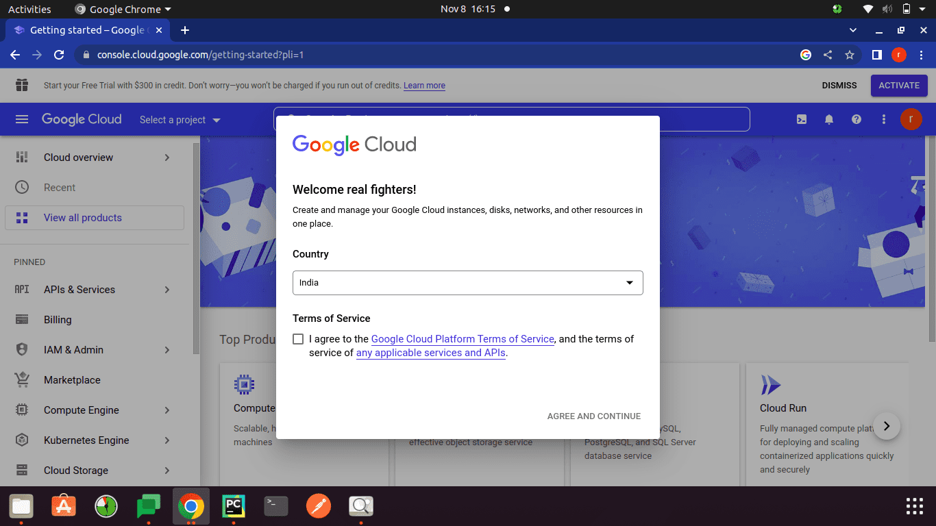Click AGREE AND CONTINUE
Screen dimensions: 936x526
pos(593,416)
